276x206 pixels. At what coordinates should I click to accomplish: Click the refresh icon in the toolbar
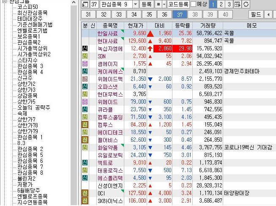click(x=246, y=4)
